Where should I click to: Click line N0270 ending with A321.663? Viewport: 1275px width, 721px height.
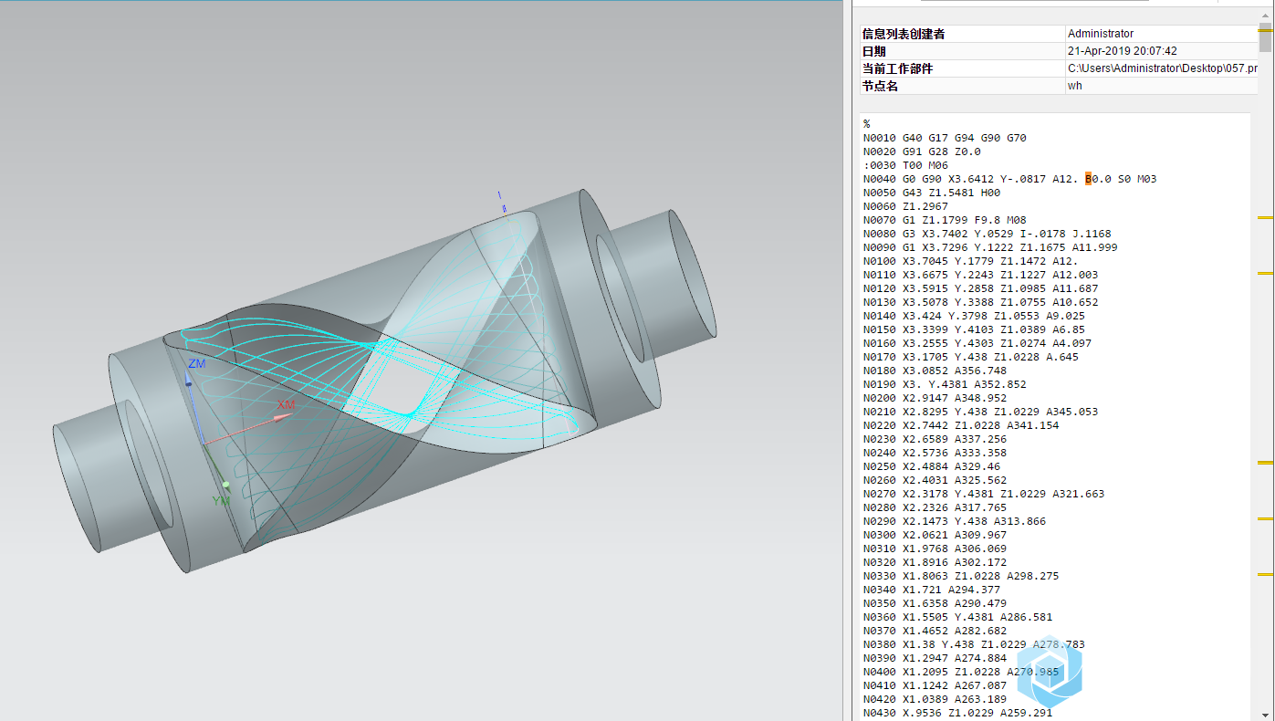point(984,494)
